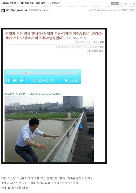Copy the blog.naver.com URL with small badge

tap(102, 47)
